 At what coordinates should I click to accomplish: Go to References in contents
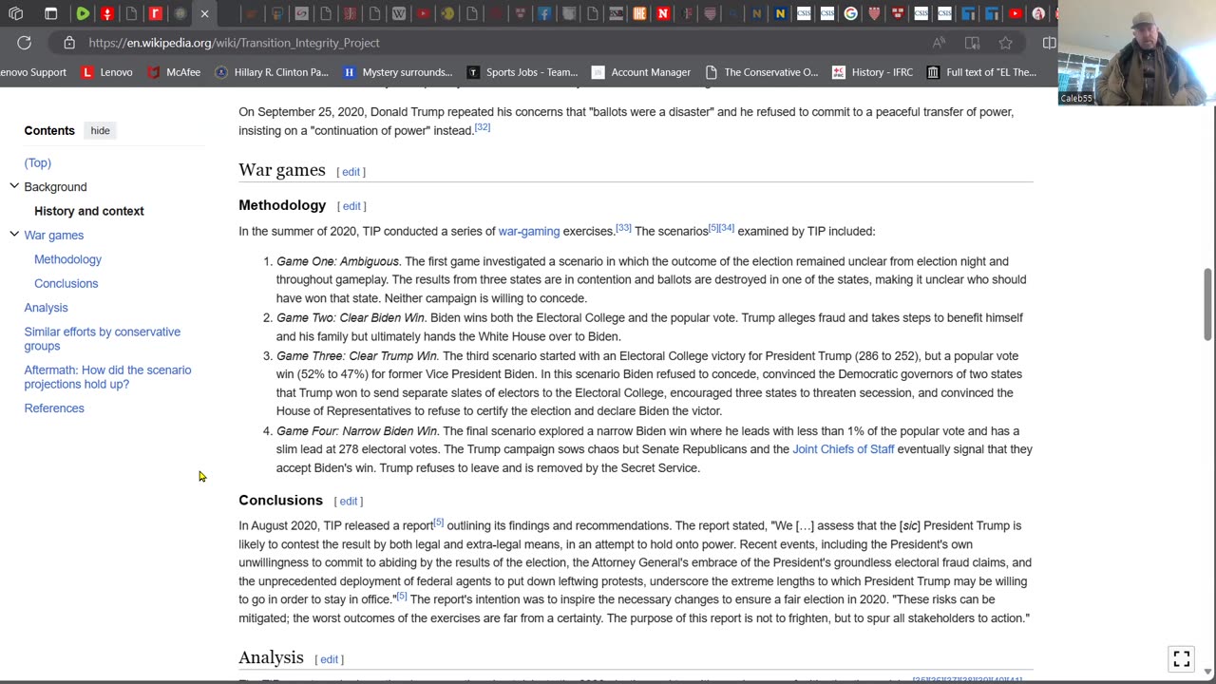coord(54,408)
